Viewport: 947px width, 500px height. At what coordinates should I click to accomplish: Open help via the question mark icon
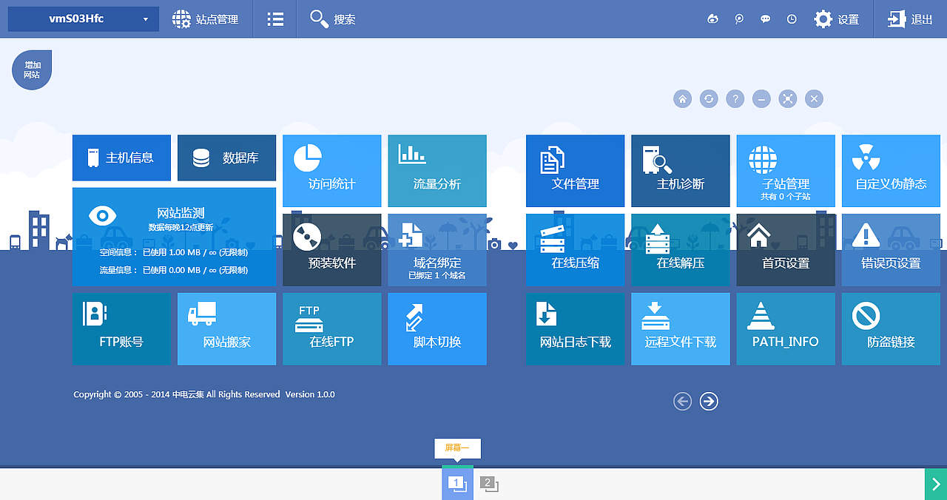[x=735, y=98]
